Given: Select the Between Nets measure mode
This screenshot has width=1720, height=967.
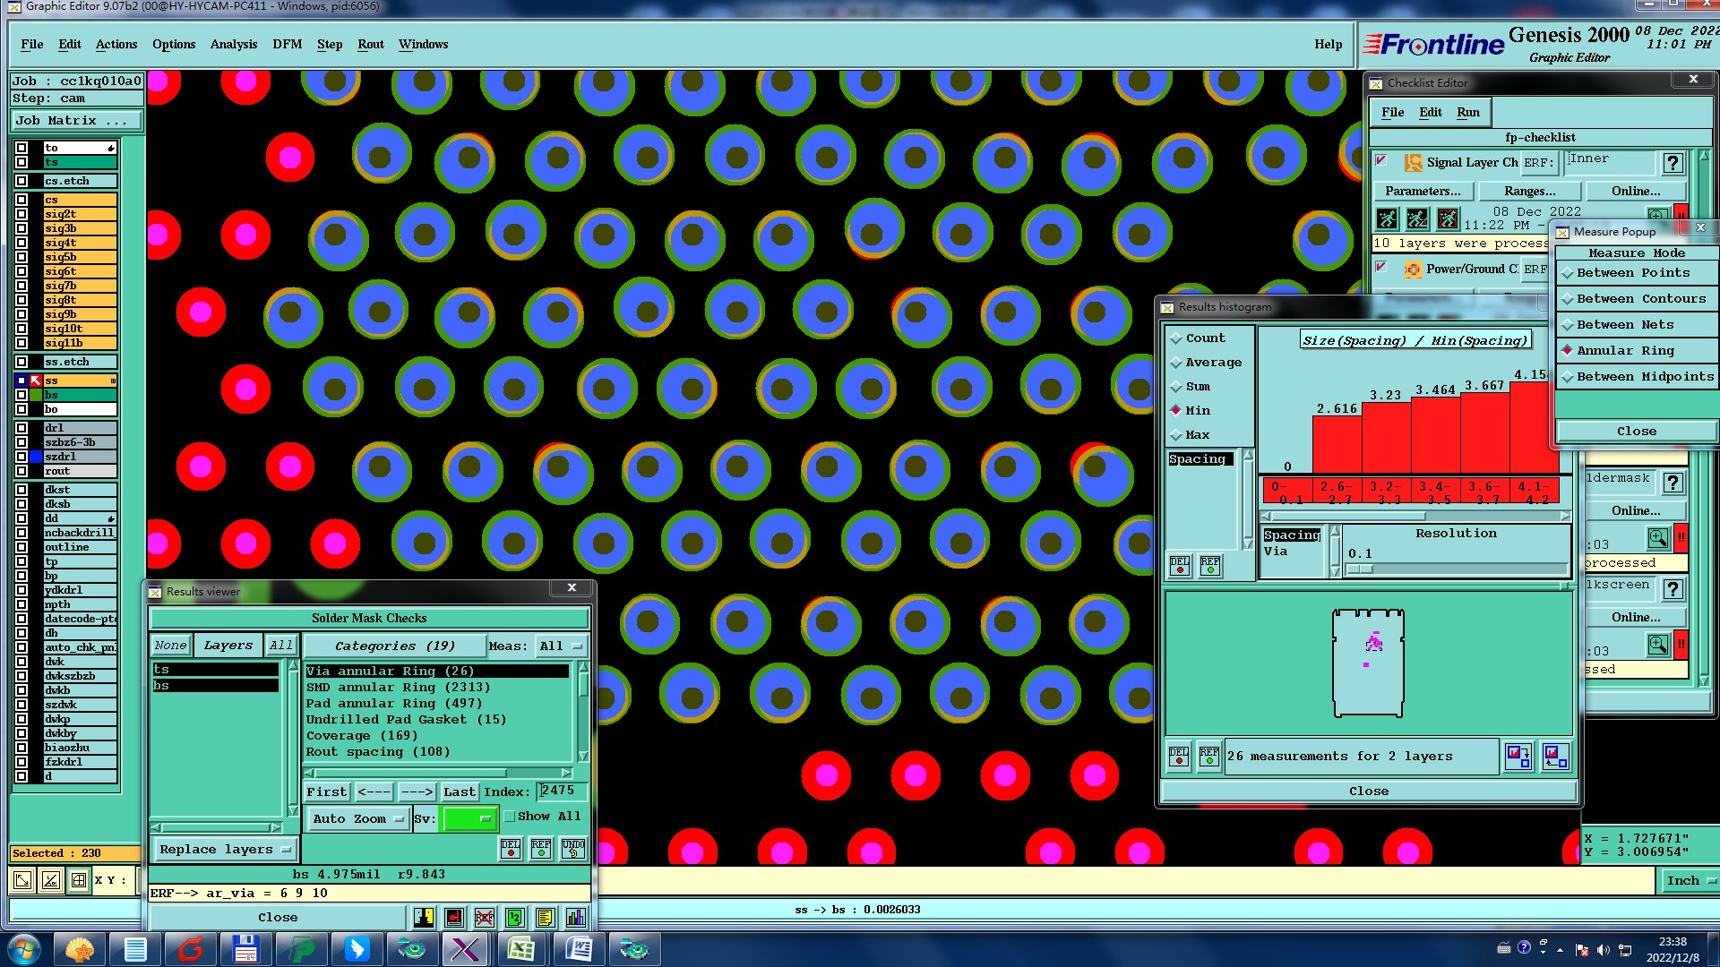Looking at the screenshot, I should pos(1624,325).
